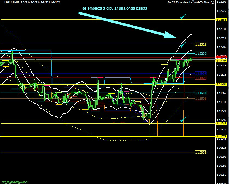Select the large cyan arrow's head

(x=171, y=35)
